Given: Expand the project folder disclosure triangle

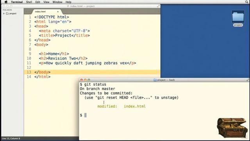Looking at the screenshot, I should (x=4, y=14).
